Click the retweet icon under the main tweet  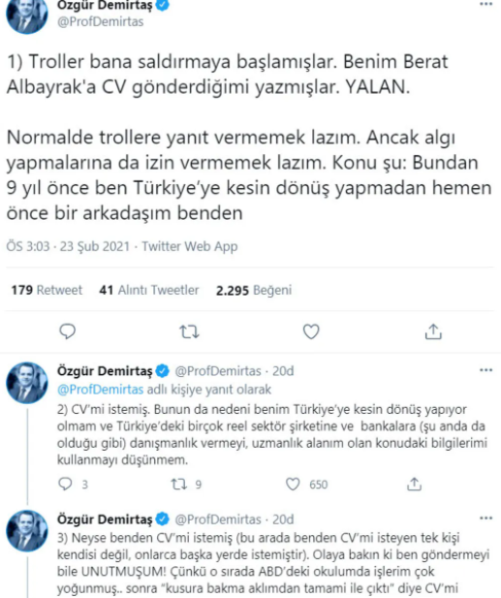point(189,331)
